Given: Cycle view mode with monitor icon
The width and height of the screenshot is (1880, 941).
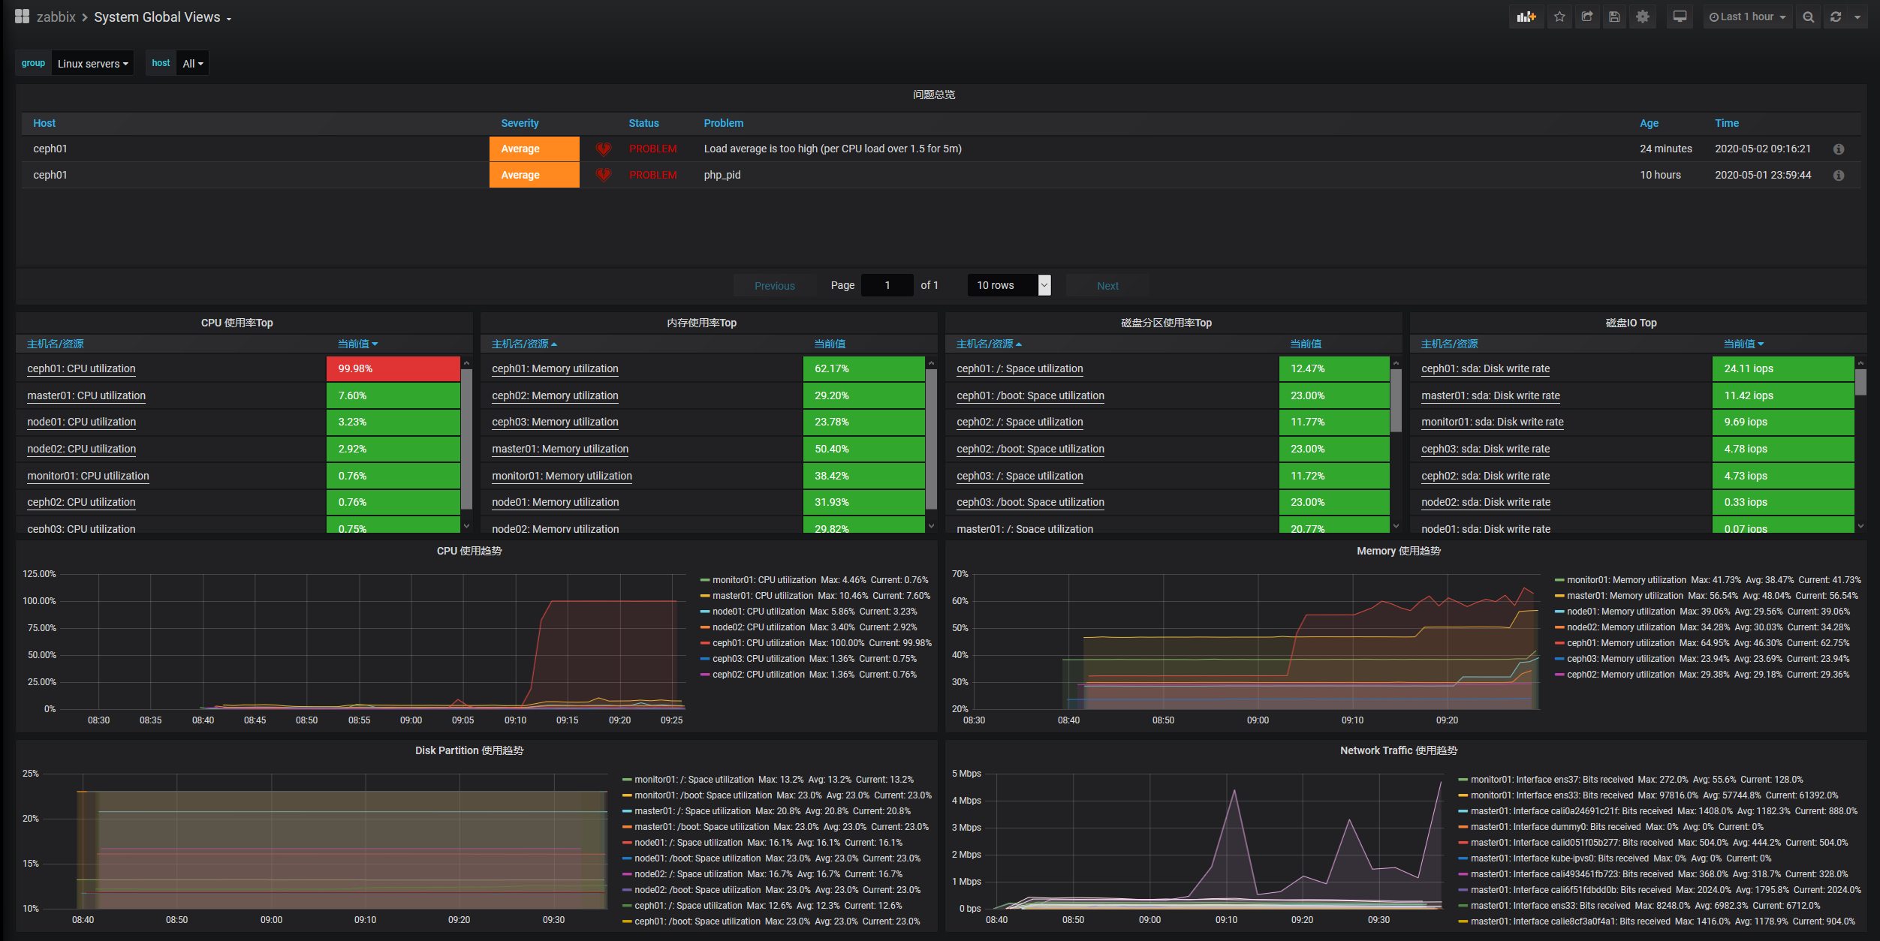Looking at the screenshot, I should click(1680, 17).
